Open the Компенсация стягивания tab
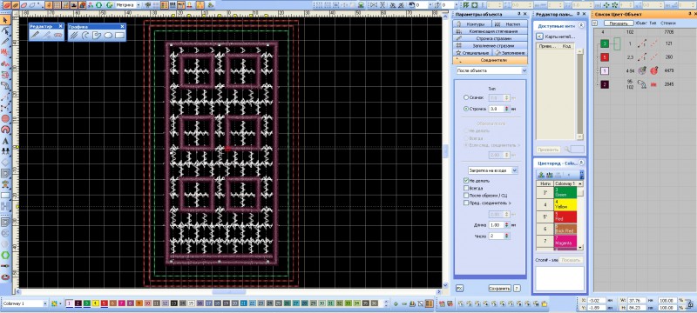 click(491, 31)
